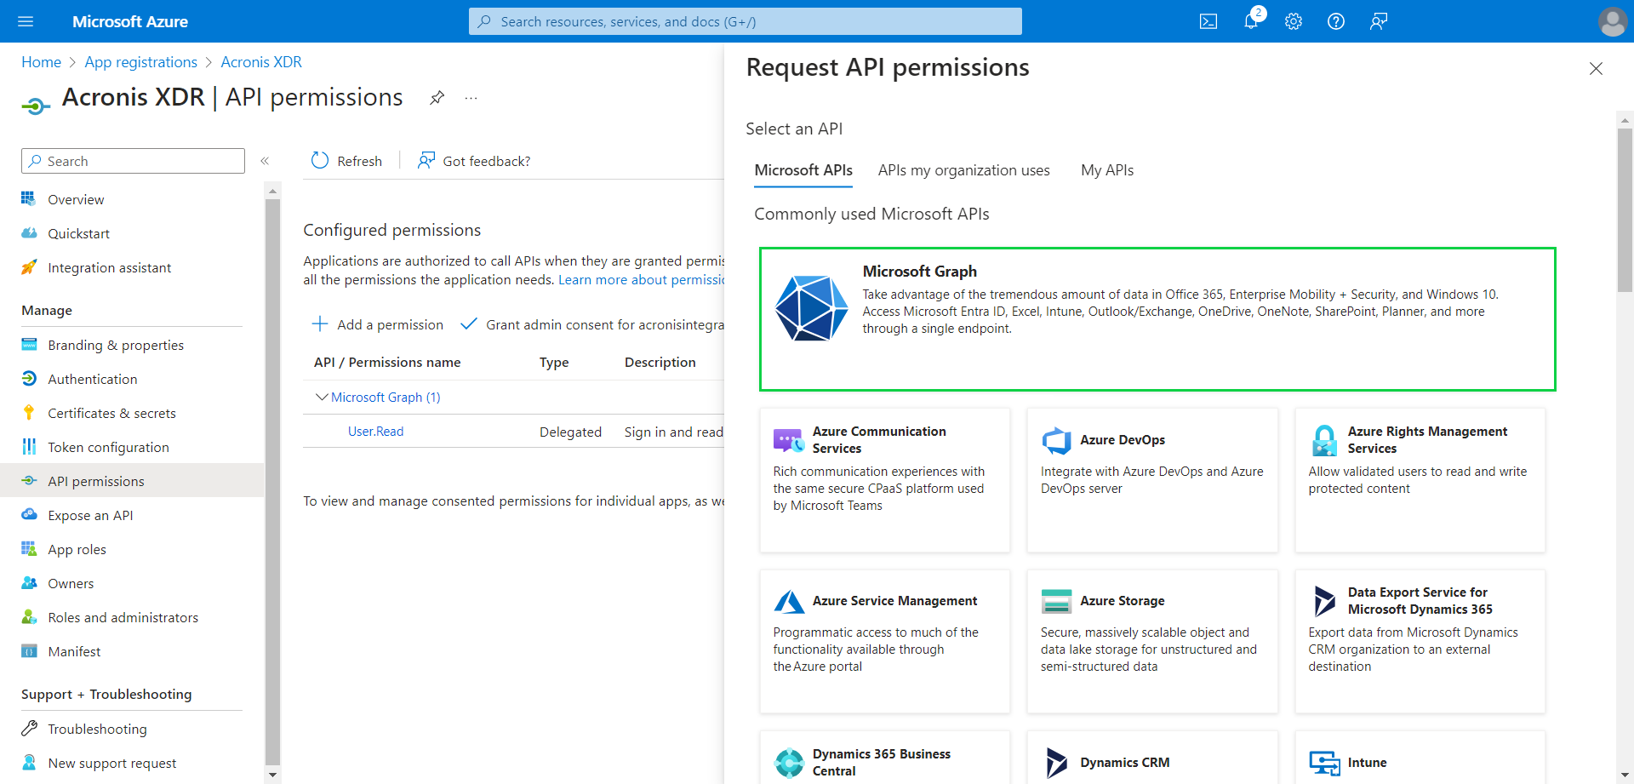Pin the Acronis XDR API permissions page
1634x784 pixels.
coord(437,98)
